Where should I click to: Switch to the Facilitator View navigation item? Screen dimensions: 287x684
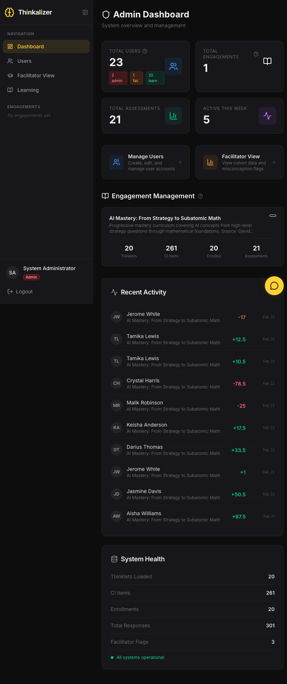36,76
